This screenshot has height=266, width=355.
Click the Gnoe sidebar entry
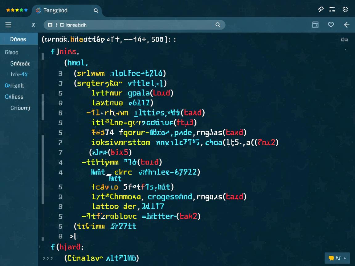pyautogui.click(x=12, y=52)
